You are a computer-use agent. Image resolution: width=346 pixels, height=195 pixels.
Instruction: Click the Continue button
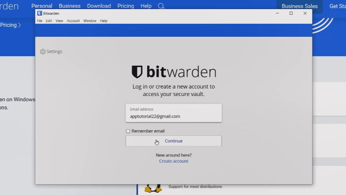pyautogui.click(x=174, y=141)
